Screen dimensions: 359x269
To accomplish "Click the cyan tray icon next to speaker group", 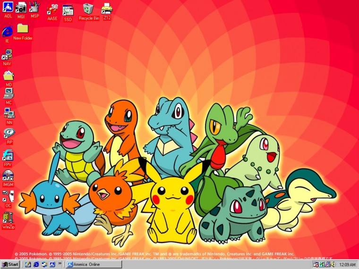I will pyautogui.click(x=322, y=264).
